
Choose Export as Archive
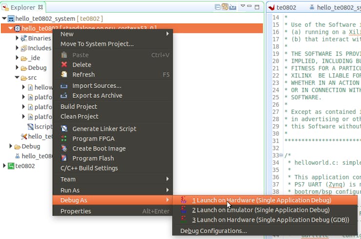click(x=113, y=95)
